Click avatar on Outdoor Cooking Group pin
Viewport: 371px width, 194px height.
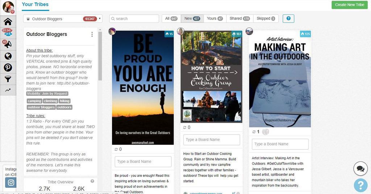180,31
